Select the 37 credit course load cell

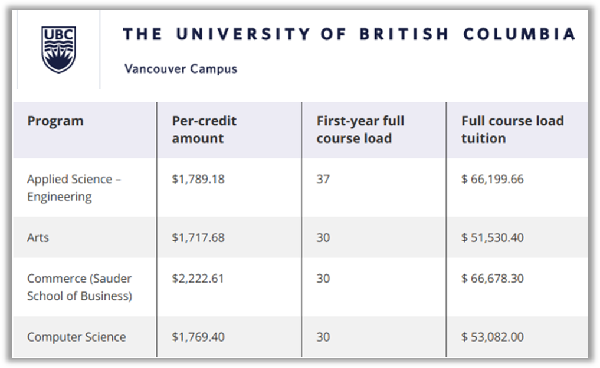[323, 179]
